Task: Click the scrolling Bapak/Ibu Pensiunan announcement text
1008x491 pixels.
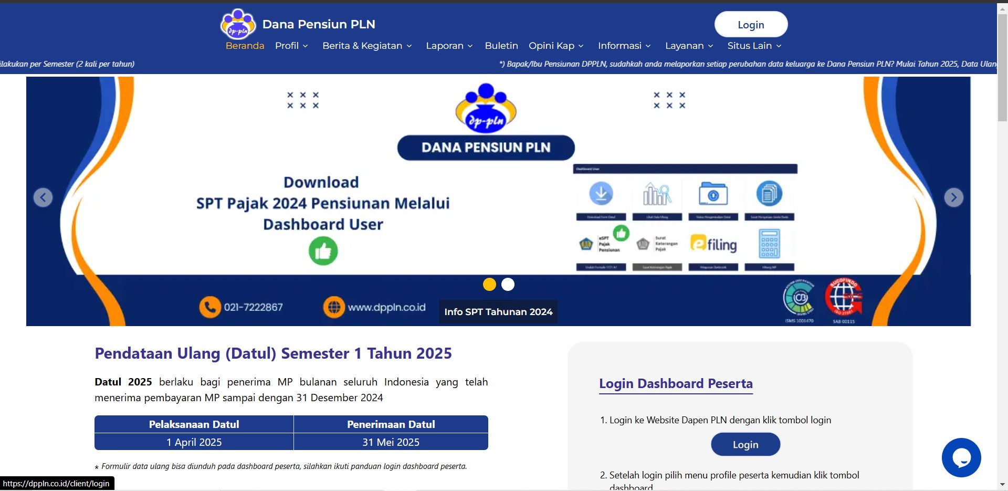Action: [748, 64]
